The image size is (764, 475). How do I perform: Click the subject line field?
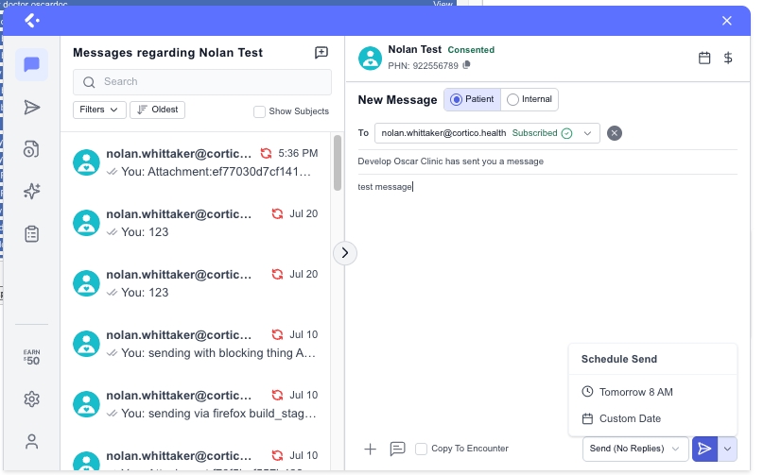[x=547, y=161]
